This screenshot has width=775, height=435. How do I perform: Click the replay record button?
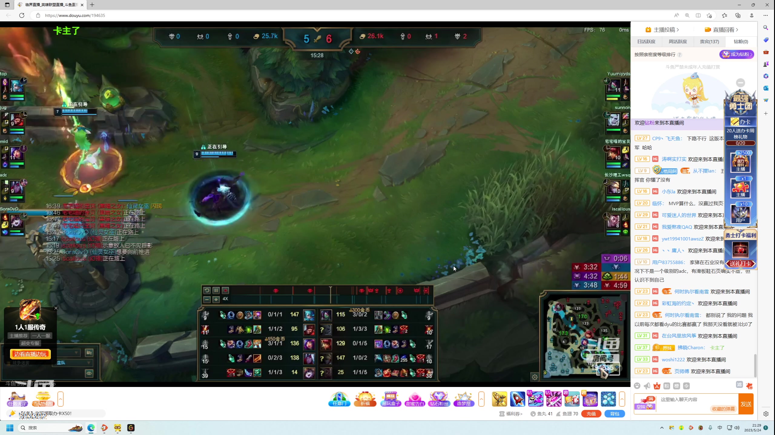[225, 290]
